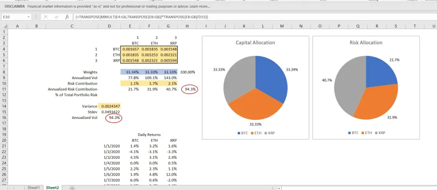Select the date cell 1/1/2020

coord(109,146)
